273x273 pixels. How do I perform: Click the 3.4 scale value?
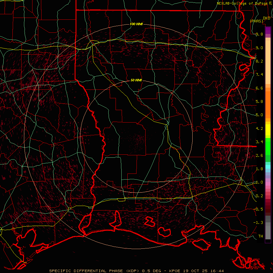pyautogui.click(x=259, y=142)
